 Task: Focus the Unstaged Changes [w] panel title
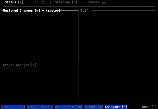pos(21,10)
